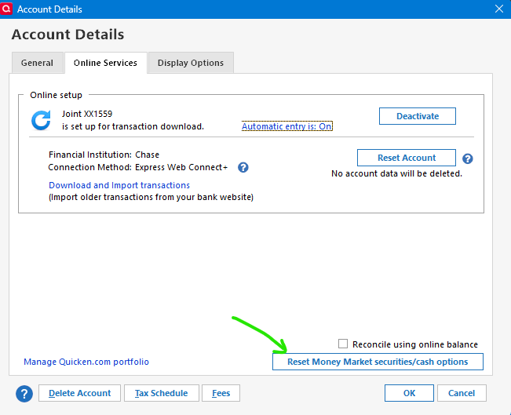The width and height of the screenshot is (511, 415).
Task: Click Import older transactions note text
Action: pos(151,197)
